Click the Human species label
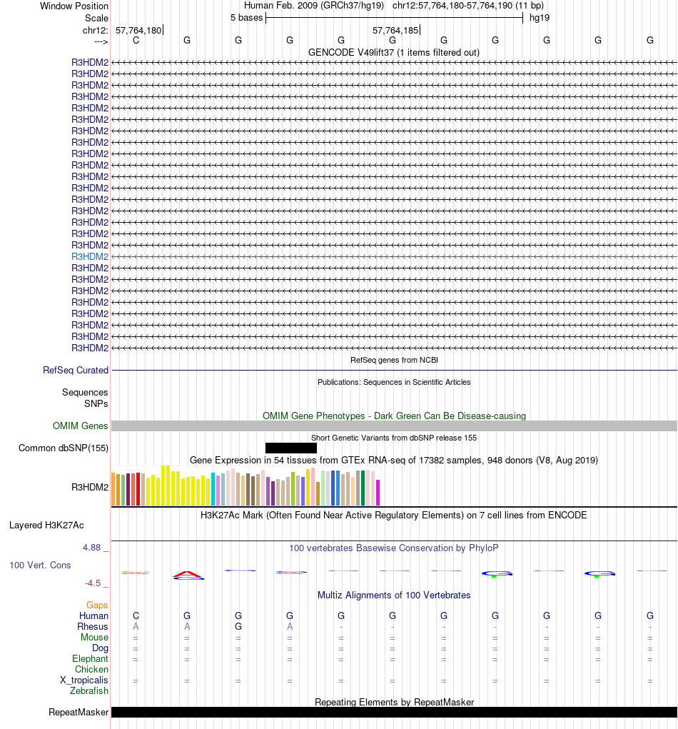 pyautogui.click(x=93, y=616)
